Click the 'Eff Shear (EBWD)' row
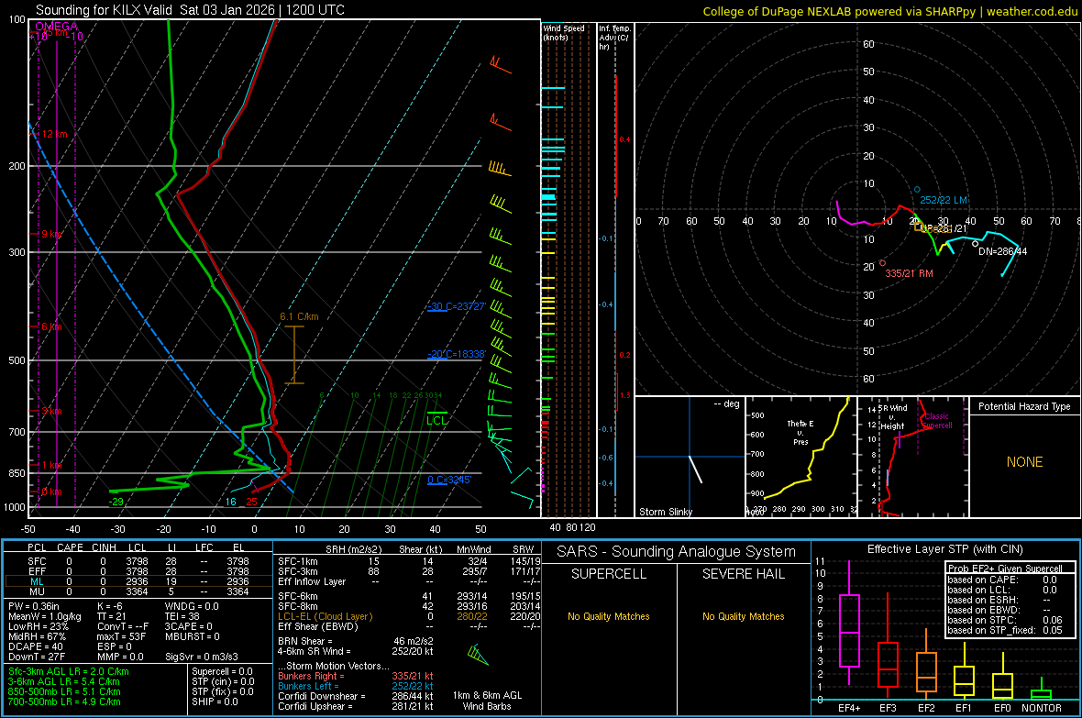 409,626
